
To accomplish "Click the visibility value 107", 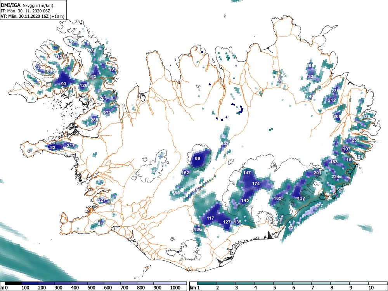I will pyautogui.click(x=346, y=149).
